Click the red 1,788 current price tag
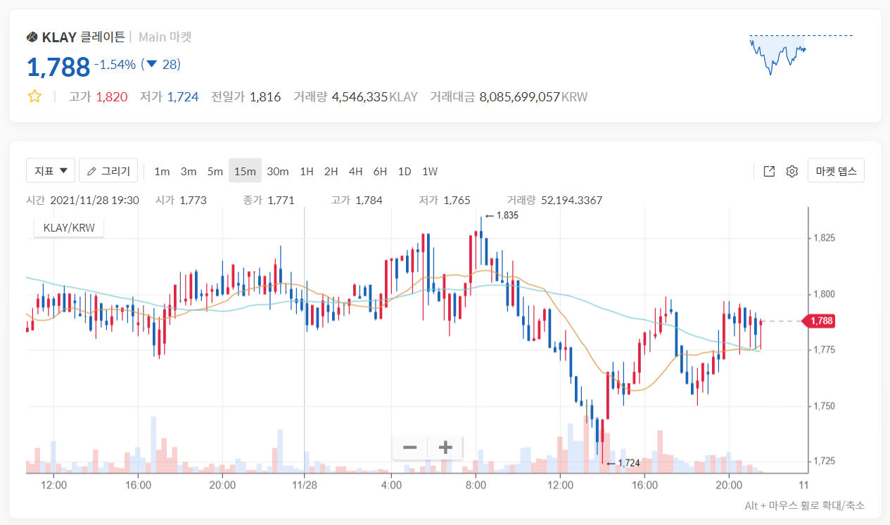Screen dimensions: 890x525 [819, 321]
